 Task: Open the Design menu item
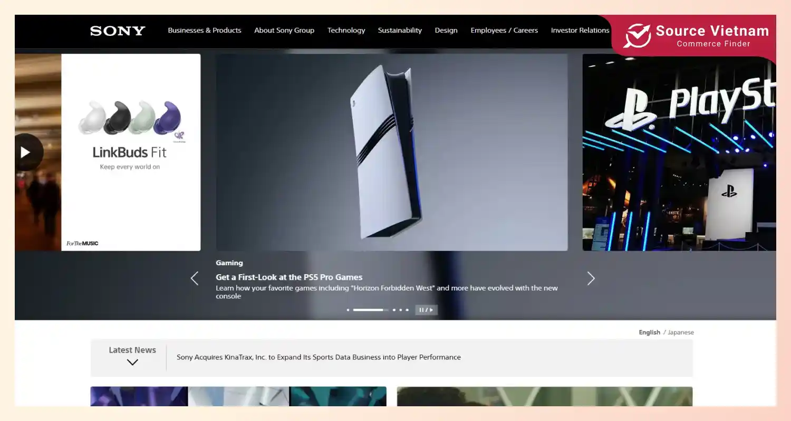point(446,31)
